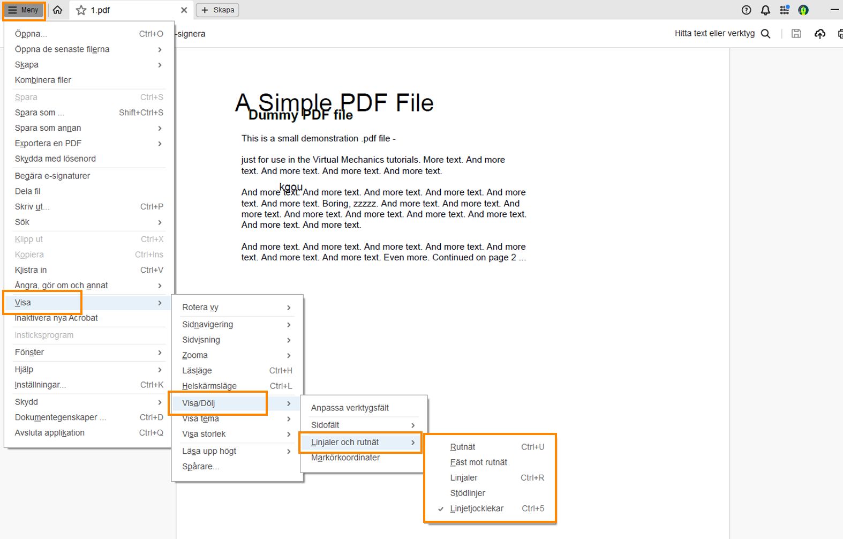Screen dimensions: 843x539
Task: Toggle Stödlinjer guides
Action: coord(491,493)
